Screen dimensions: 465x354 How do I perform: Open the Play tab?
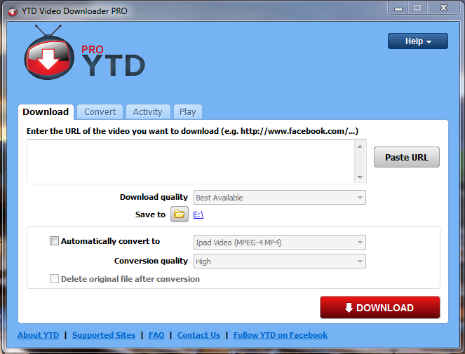187,111
